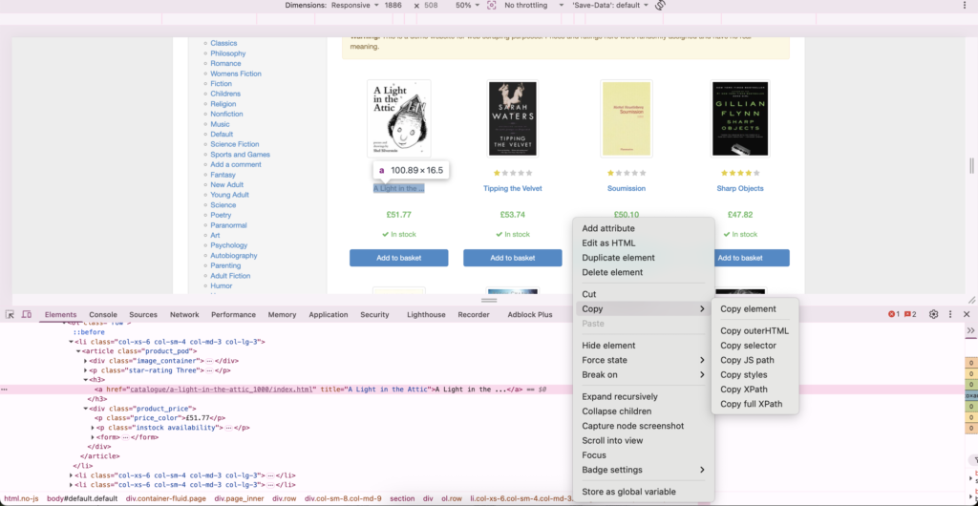Open the Adblock Plus tab
The image size is (978, 506).
529,315
